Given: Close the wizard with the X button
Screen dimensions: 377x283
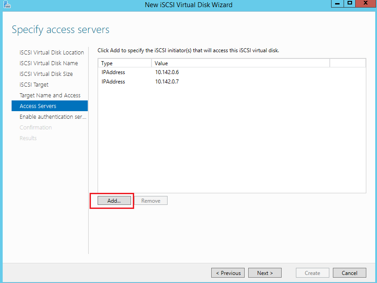Looking at the screenshot, I should (x=365, y=4).
